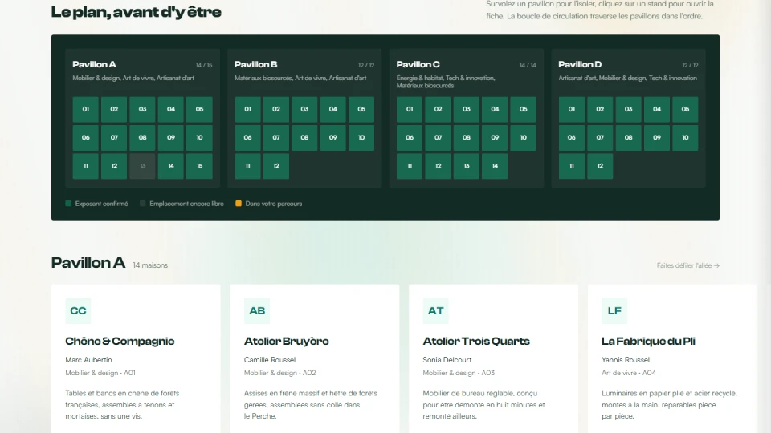Image resolution: width=771 pixels, height=433 pixels.
Task: Click the LF initials badge
Action: 614,311
